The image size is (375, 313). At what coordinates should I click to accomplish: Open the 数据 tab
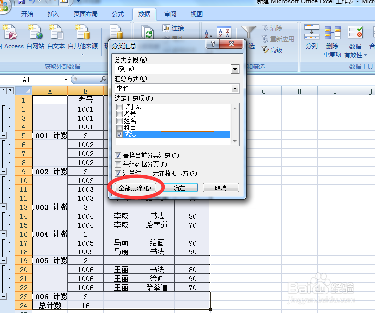(144, 14)
